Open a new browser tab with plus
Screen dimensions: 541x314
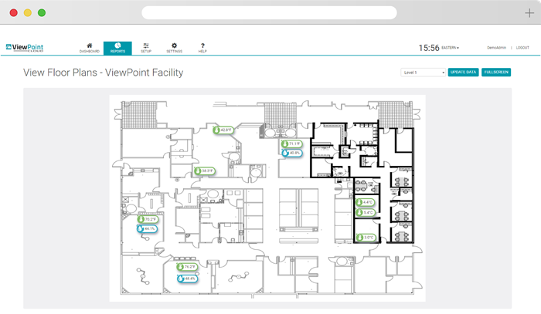click(529, 13)
